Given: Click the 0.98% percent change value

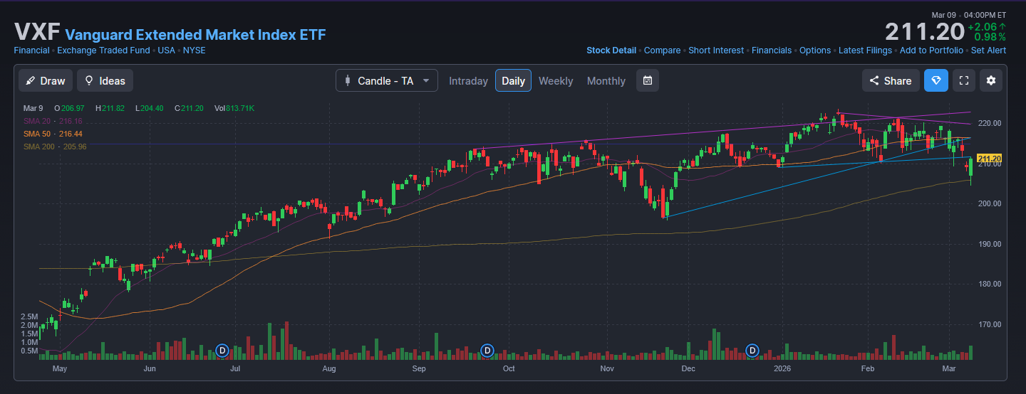Looking at the screenshot, I should point(990,37).
